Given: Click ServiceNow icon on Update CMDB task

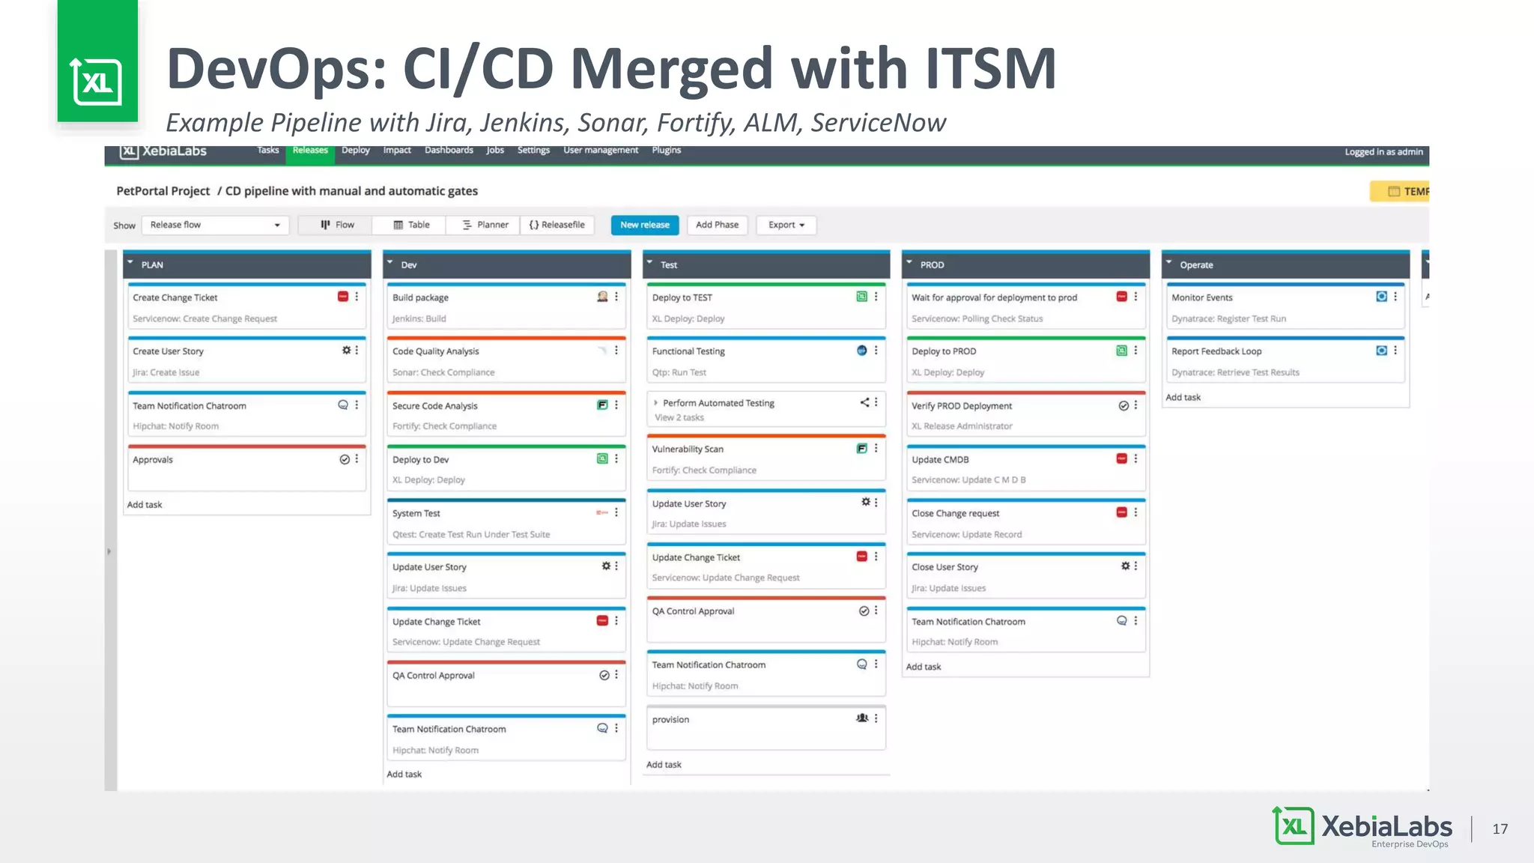Looking at the screenshot, I should tap(1122, 458).
